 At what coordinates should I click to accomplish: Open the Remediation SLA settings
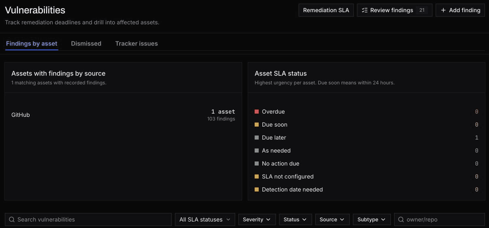(326, 10)
